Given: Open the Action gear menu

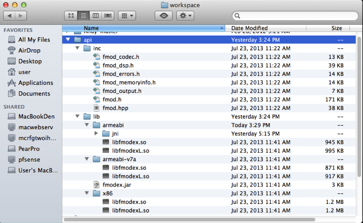Looking at the screenshot, I should click(185, 16).
